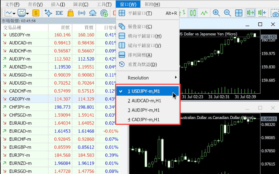This screenshot has width=279, height=174.
Task: Click the 交易品種 column header
Action: click(24, 27)
